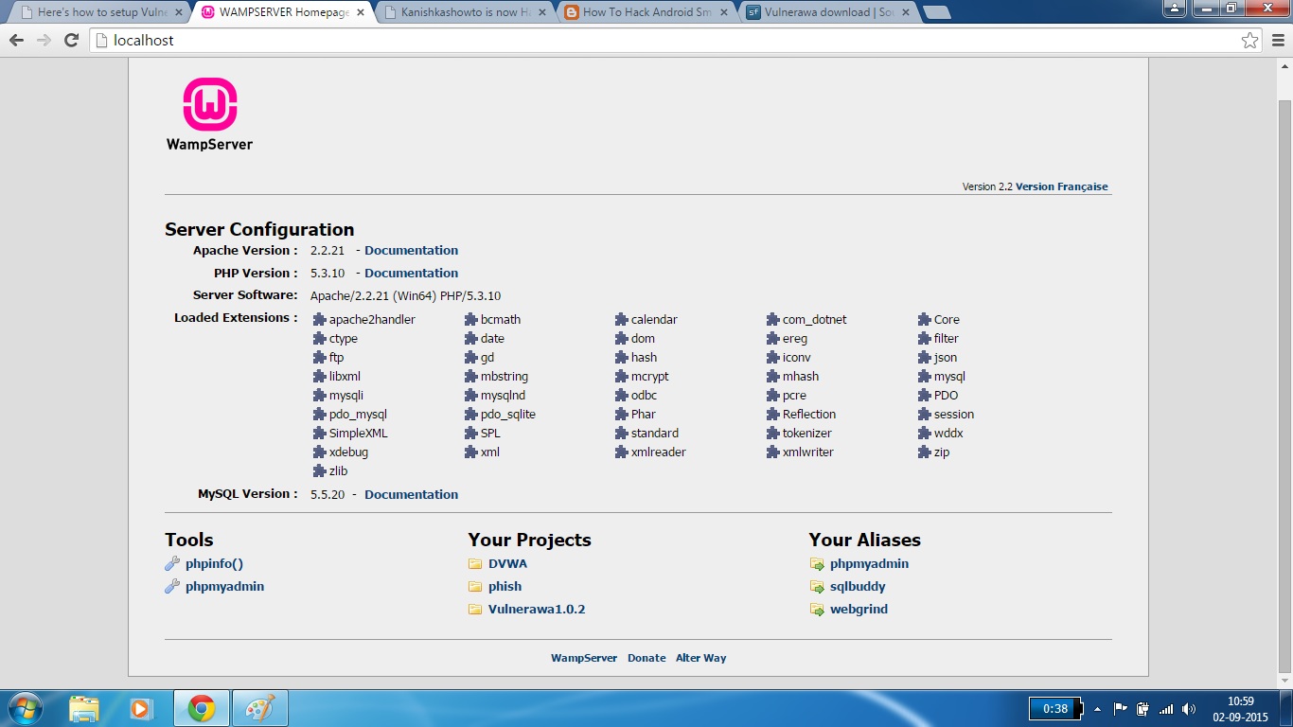
Task: Click the com_dotnet extension text
Action: point(815,320)
